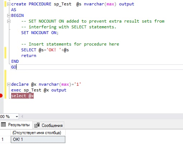Switch to the Результаты tab
This screenshot has height=147, width=183.
pos(16,125)
